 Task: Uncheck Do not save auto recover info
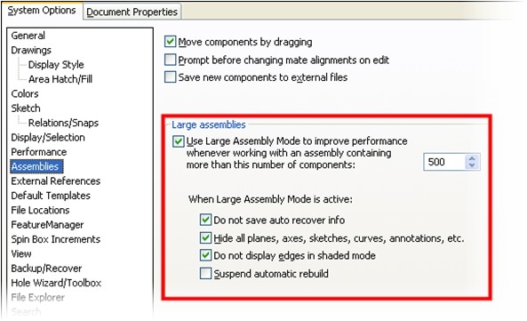205,220
